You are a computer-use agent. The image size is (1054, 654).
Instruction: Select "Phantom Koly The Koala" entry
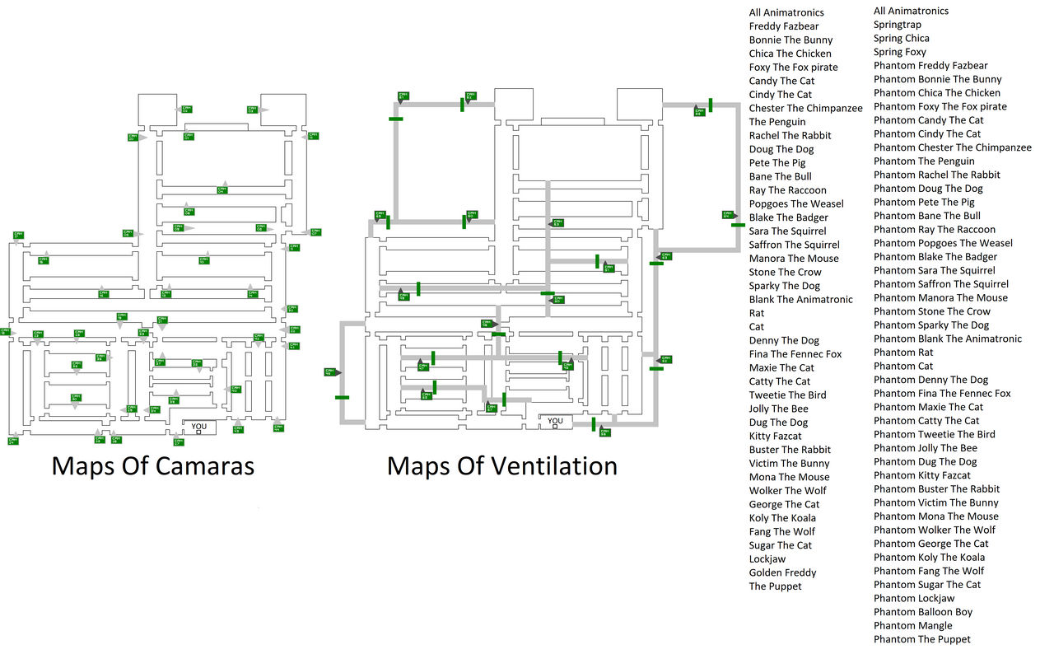point(929,558)
